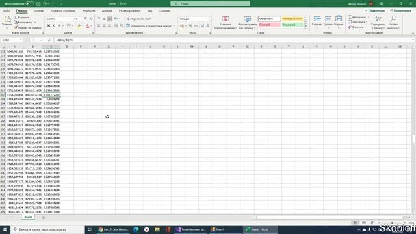Screen dimensions: 416x234
Task: Decrease font size with smaller A
Action: [x=91, y=19]
